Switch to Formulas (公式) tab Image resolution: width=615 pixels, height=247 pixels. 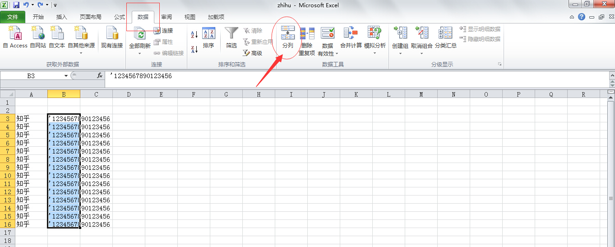(120, 17)
